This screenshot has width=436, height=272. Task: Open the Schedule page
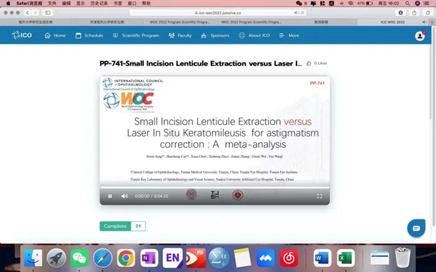click(x=89, y=36)
